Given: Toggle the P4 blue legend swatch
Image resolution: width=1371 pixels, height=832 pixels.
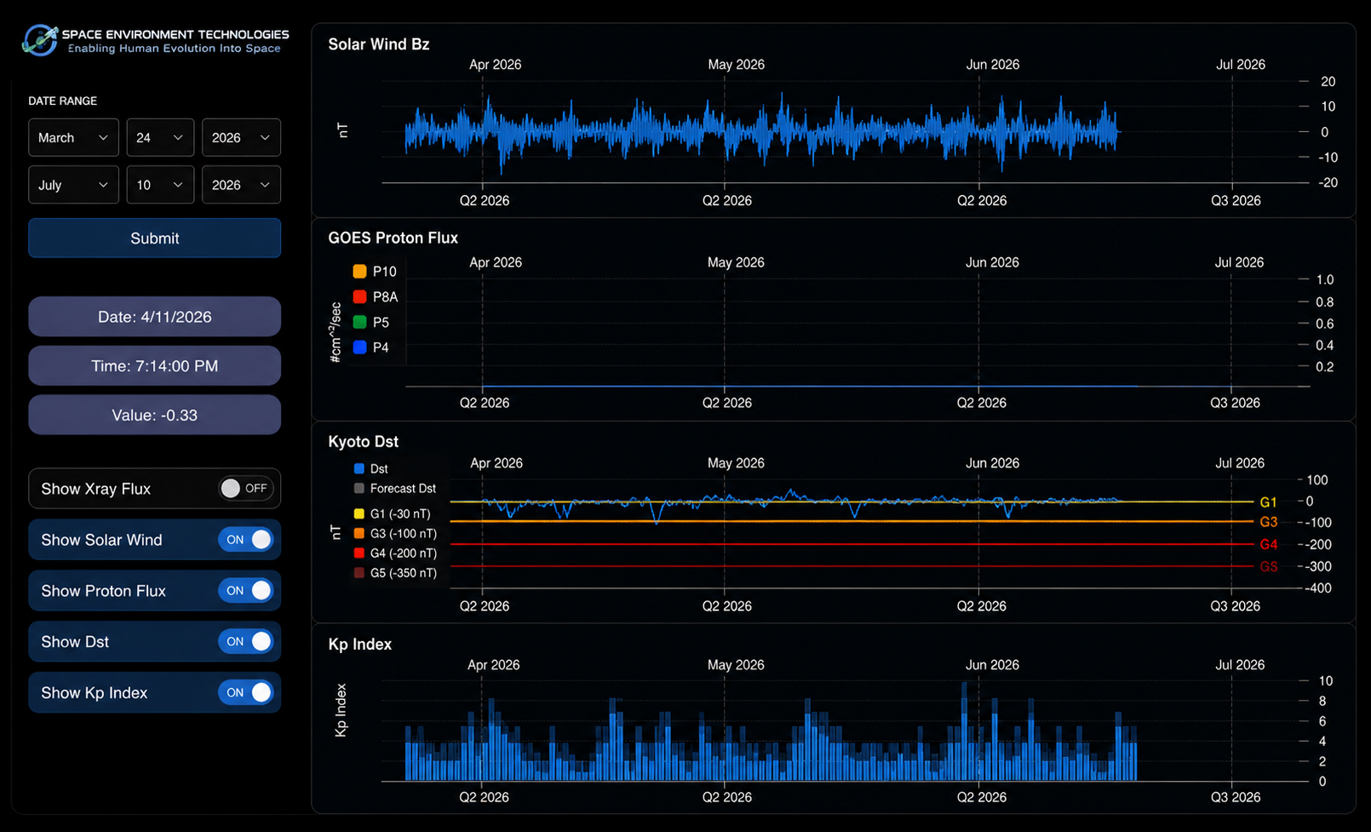Looking at the screenshot, I should [359, 347].
